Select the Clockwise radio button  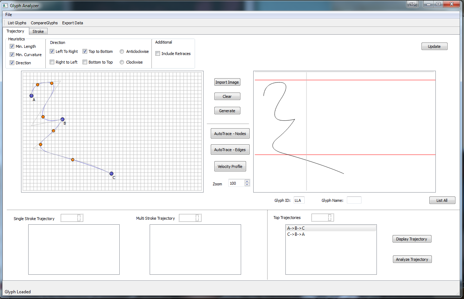(122, 62)
